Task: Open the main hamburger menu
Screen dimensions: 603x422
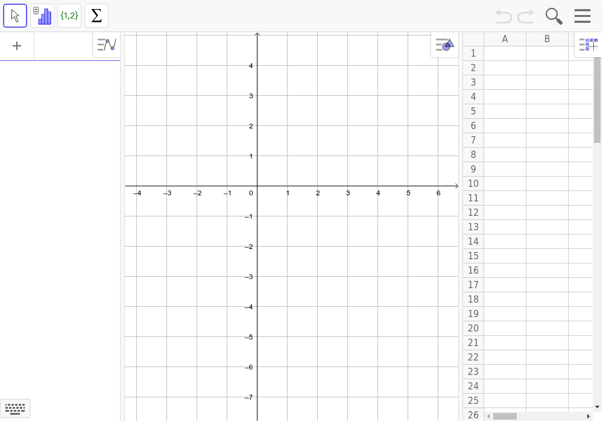Action: tap(582, 16)
